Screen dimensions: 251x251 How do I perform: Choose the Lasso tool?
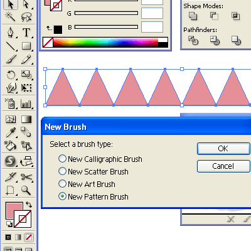[x=26, y=17]
